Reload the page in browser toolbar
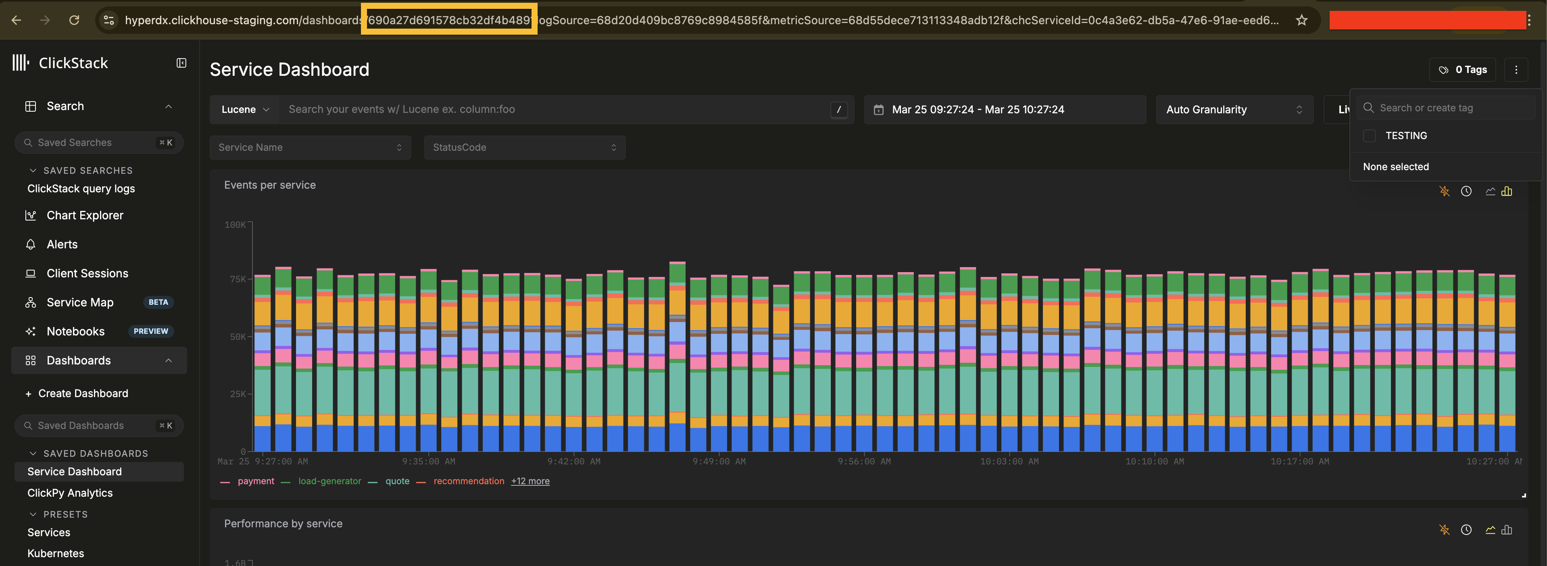This screenshot has height=566, width=1547. point(75,21)
